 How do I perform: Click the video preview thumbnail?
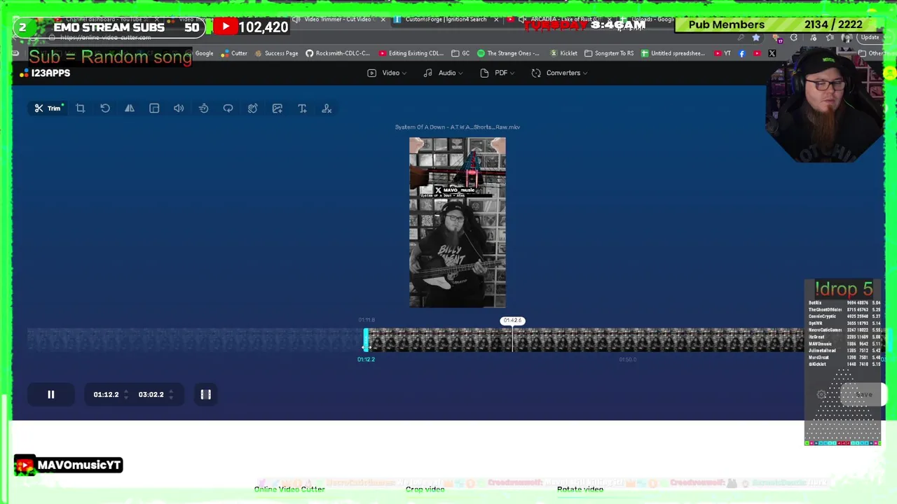pyautogui.click(x=458, y=223)
